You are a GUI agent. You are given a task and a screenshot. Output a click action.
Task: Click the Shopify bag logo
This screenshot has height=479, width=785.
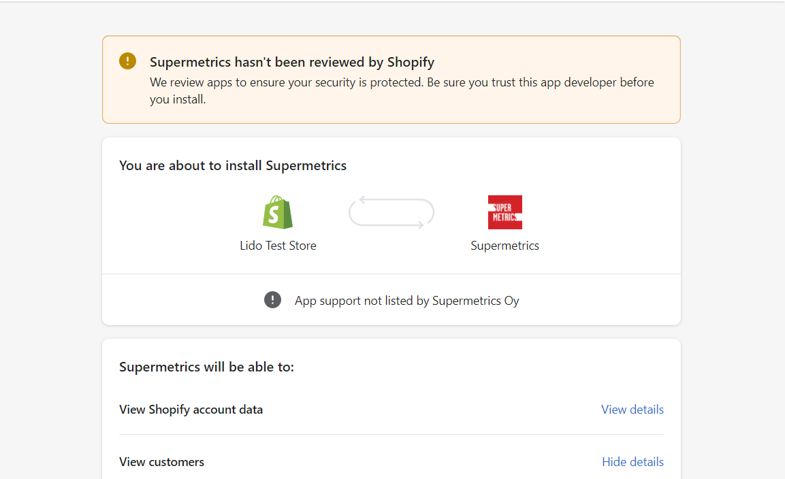[x=278, y=212]
